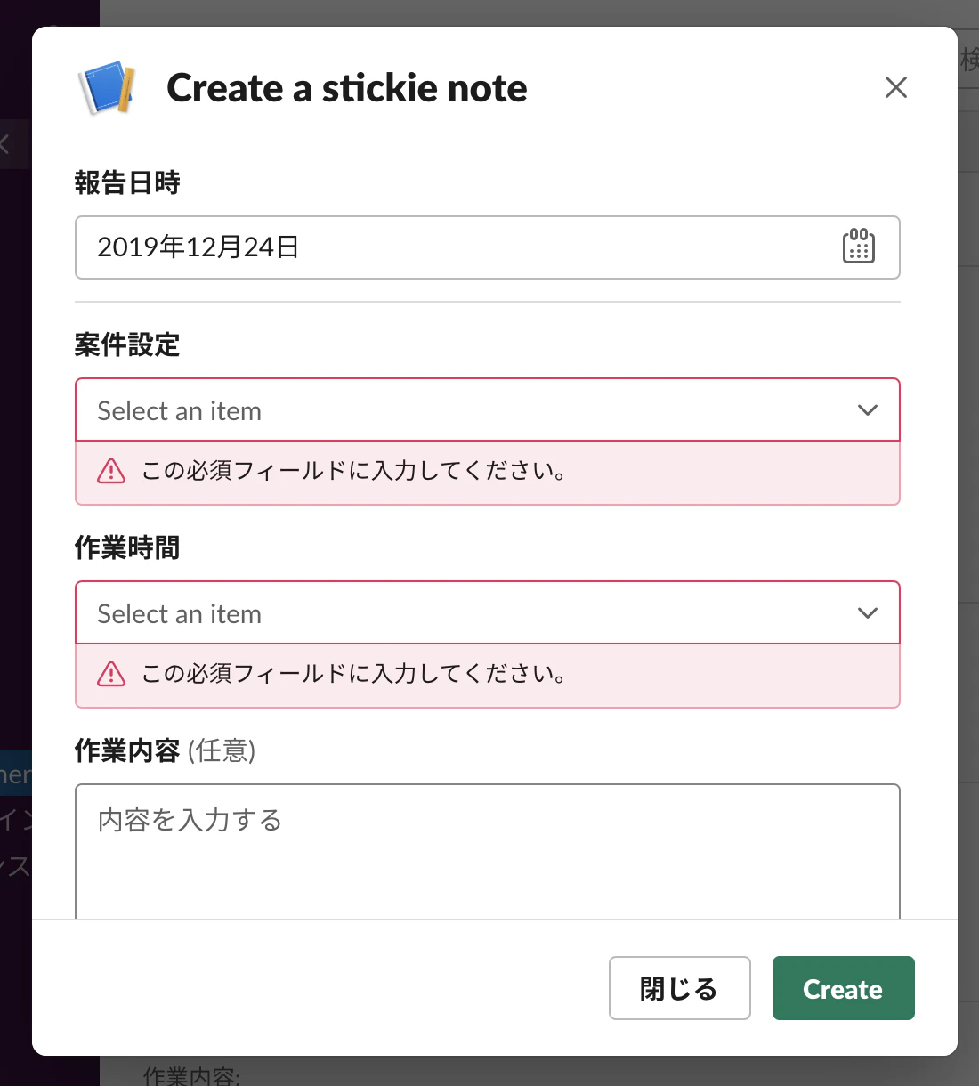Expand 作業時間 using its chevron arrow

(868, 613)
